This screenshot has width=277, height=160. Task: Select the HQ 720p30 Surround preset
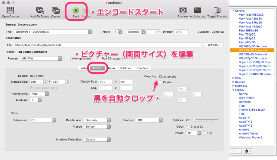tap(253, 50)
